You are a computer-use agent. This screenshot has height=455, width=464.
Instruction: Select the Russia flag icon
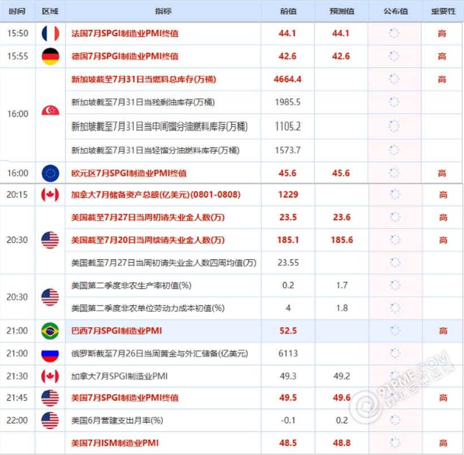pyautogui.click(x=50, y=354)
